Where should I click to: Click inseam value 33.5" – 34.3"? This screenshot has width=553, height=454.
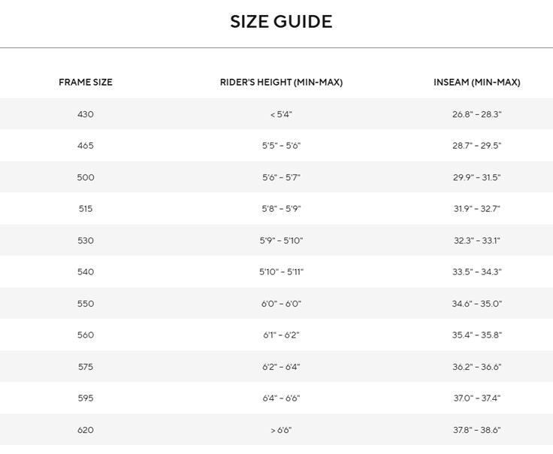point(477,271)
